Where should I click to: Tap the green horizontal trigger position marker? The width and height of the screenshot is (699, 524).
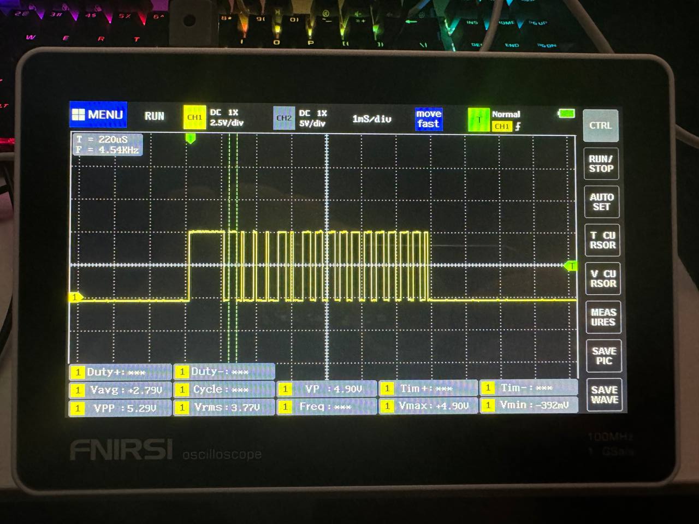point(191,139)
